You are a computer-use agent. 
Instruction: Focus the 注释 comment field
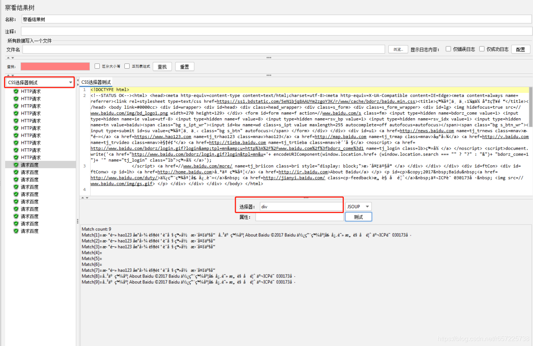276,31
